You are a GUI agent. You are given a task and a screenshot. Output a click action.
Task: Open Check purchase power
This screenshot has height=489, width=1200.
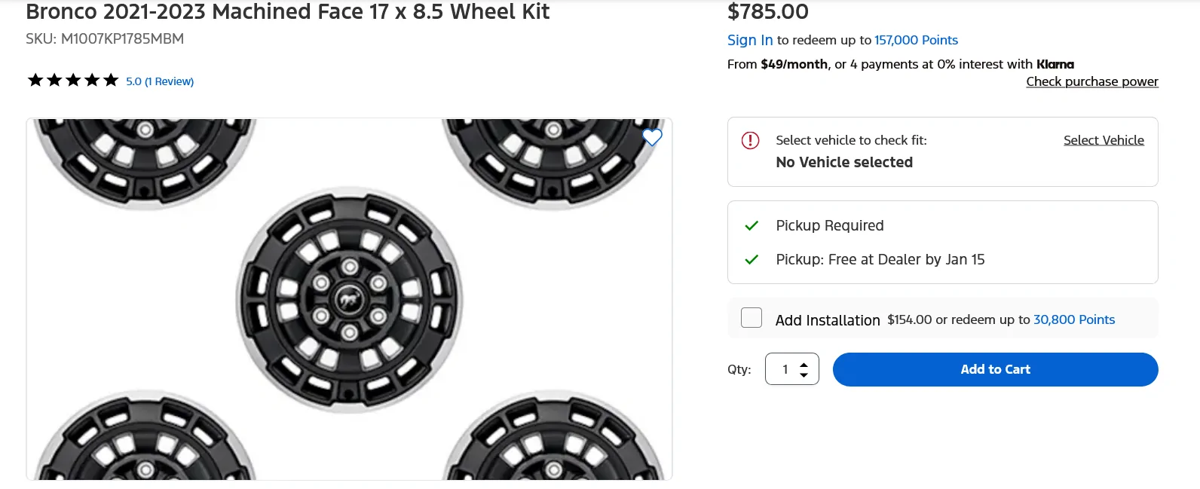tap(1091, 81)
